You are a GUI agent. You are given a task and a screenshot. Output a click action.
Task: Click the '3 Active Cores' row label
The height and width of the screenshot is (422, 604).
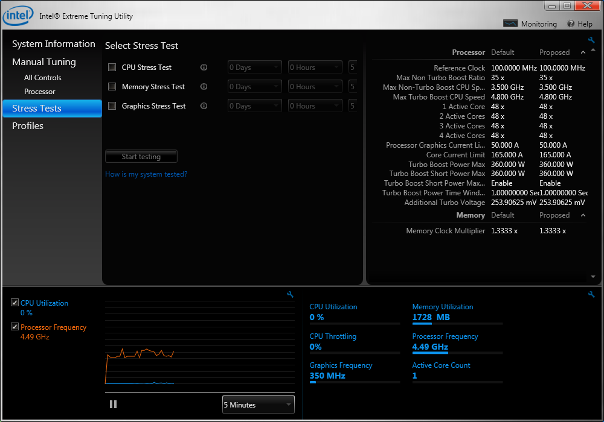tap(462, 125)
